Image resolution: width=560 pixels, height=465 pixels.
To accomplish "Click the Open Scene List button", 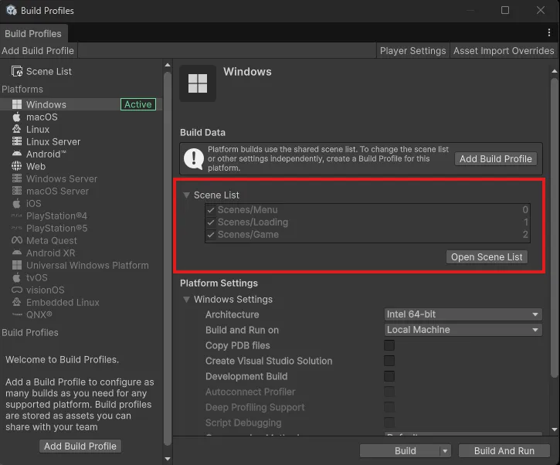I will point(487,257).
